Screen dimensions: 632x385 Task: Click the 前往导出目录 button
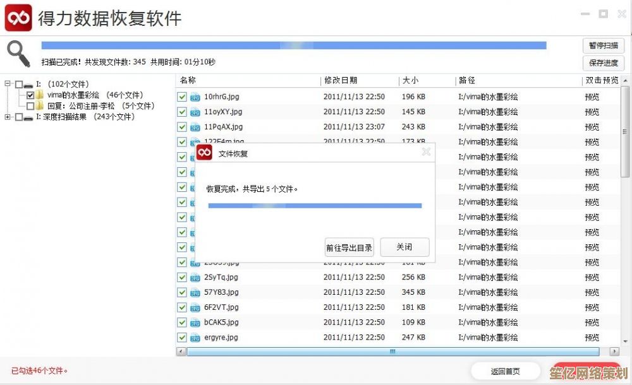[x=349, y=247]
